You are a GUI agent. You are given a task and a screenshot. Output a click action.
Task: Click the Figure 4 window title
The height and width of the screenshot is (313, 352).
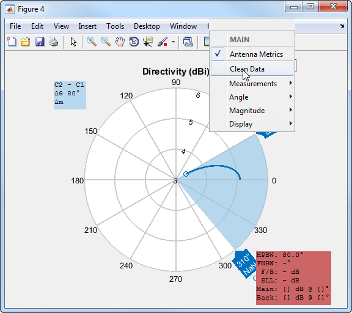click(31, 9)
